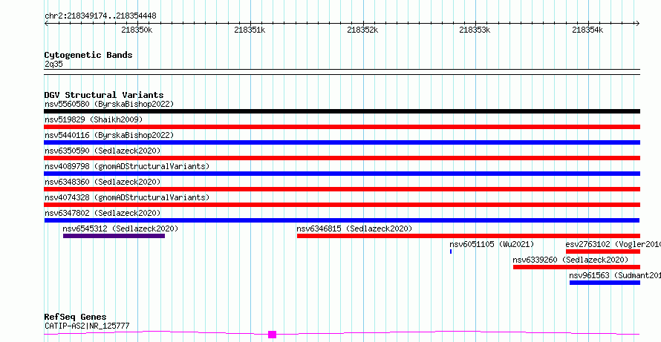Open the nsv4074328 gnomAD variant label

click(x=127, y=197)
